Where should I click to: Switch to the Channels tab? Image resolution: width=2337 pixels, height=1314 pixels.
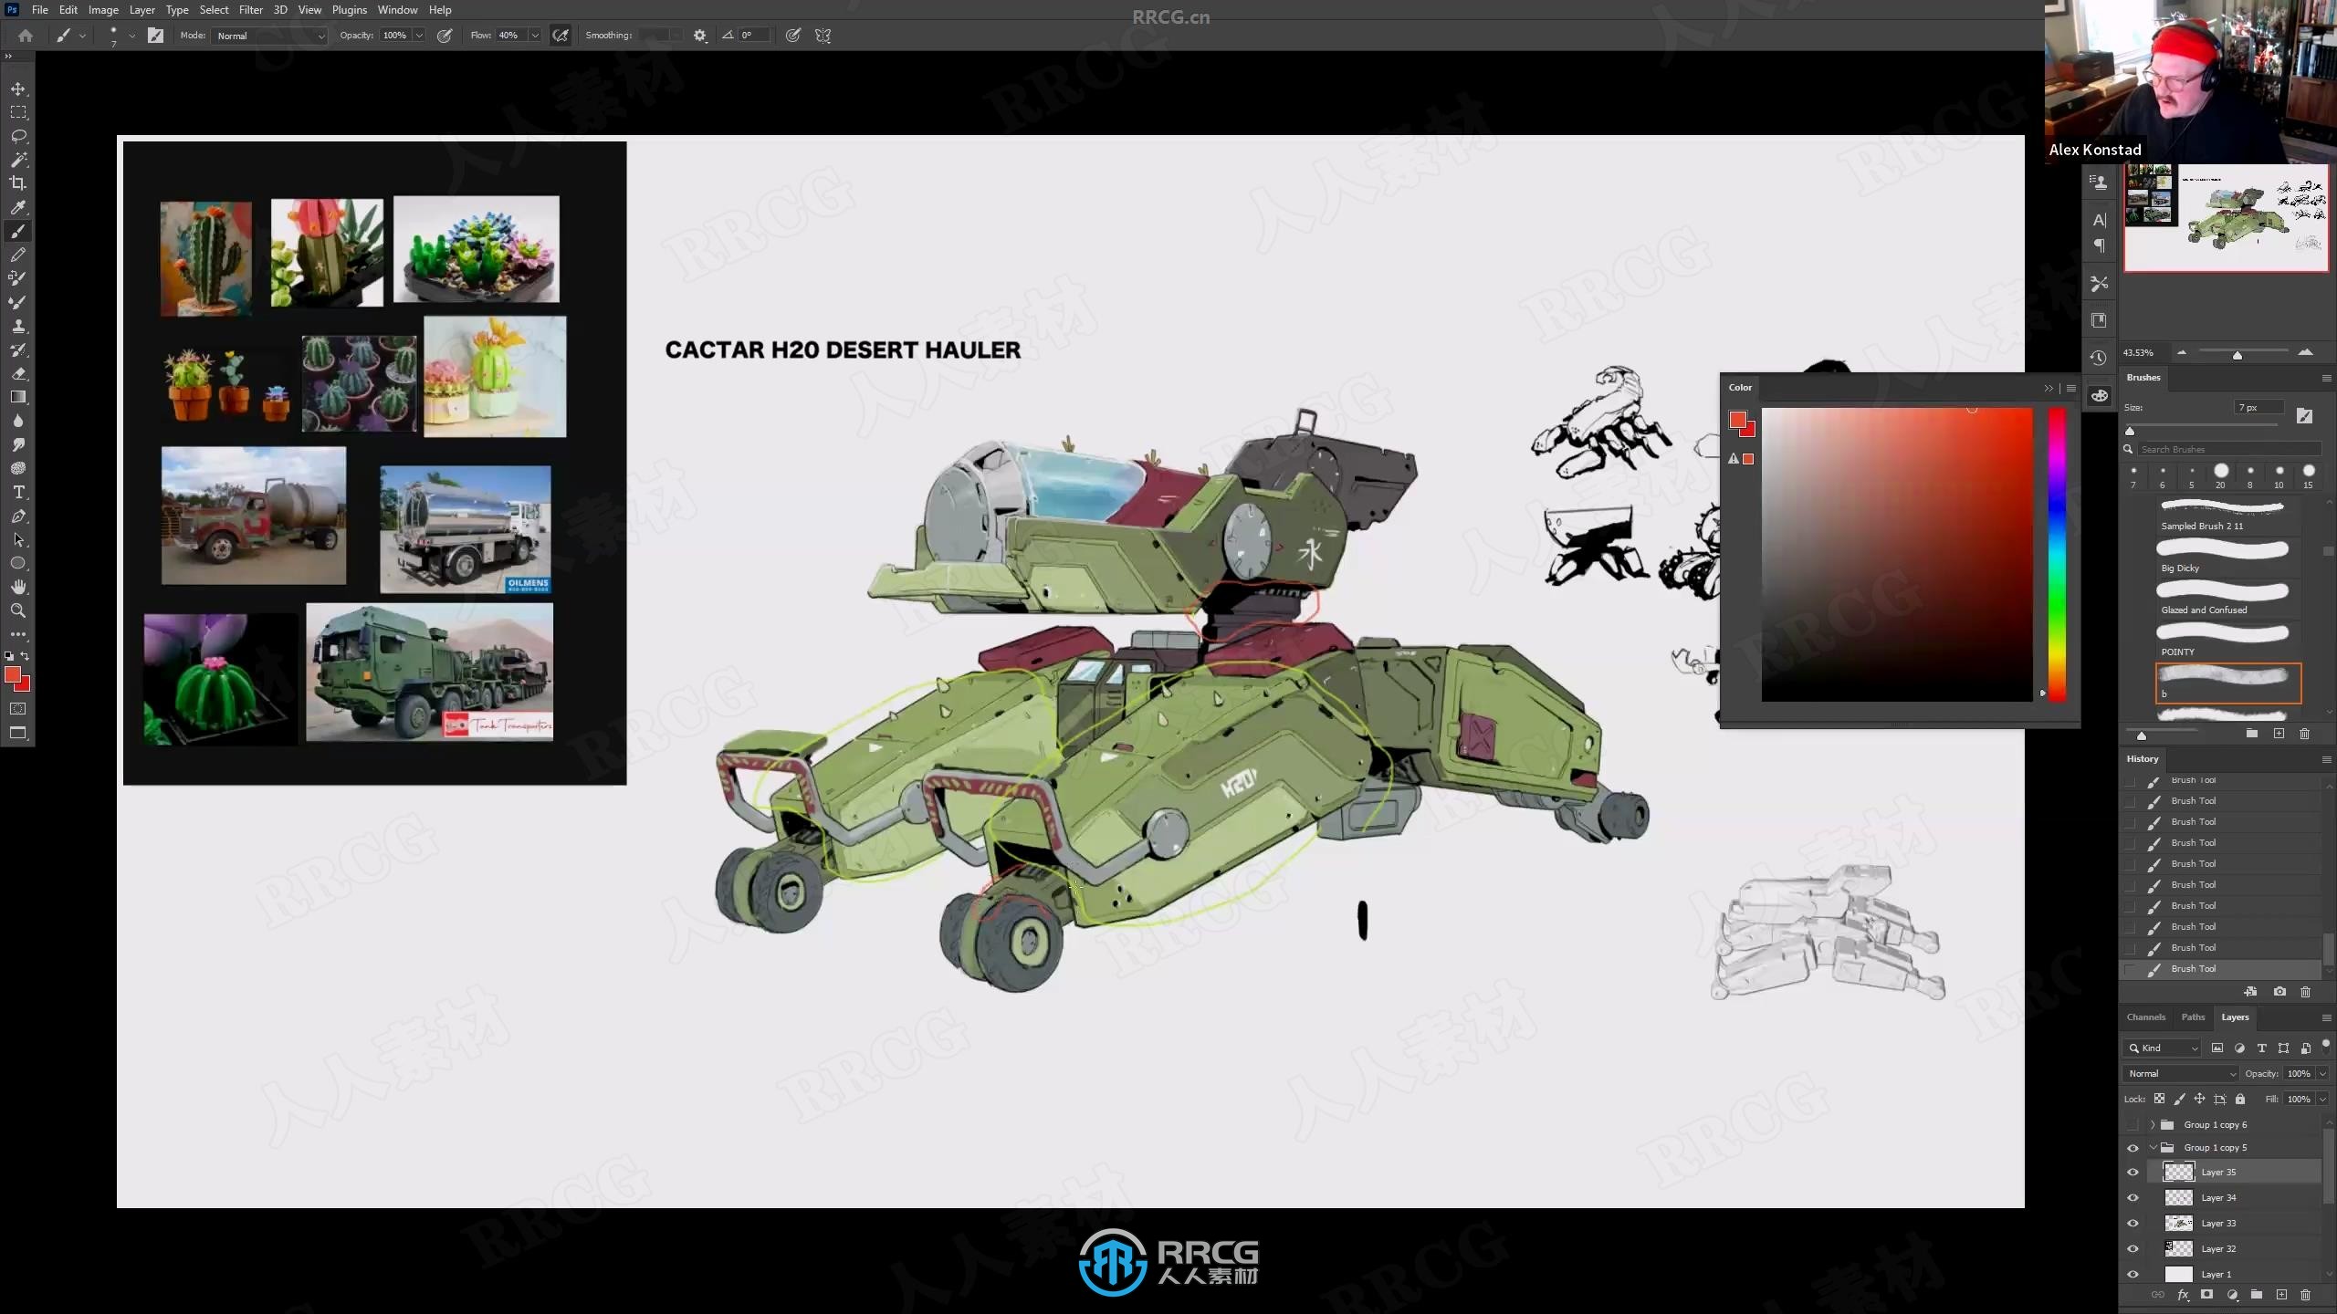point(2145,1017)
